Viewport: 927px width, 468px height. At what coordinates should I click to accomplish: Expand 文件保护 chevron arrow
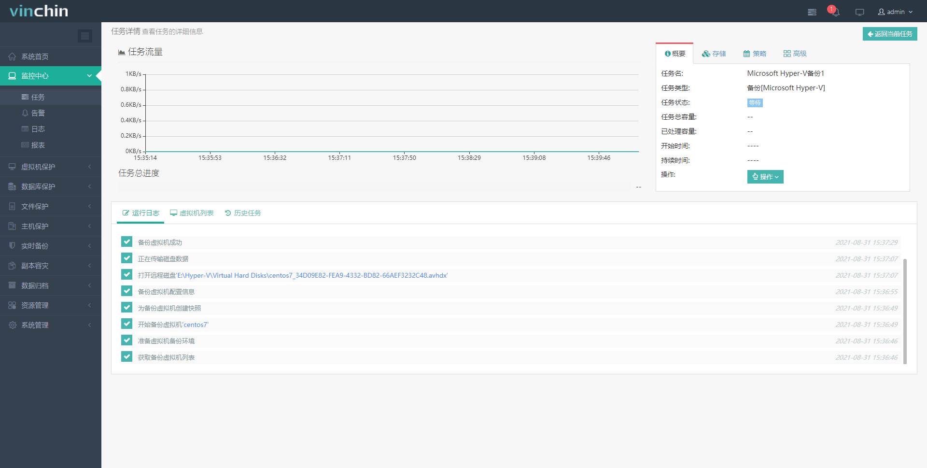pyautogui.click(x=89, y=206)
